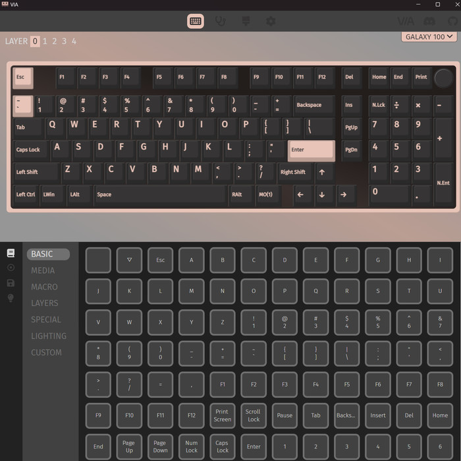
Task: Choose the Backs... keycode
Action: pos(346,415)
